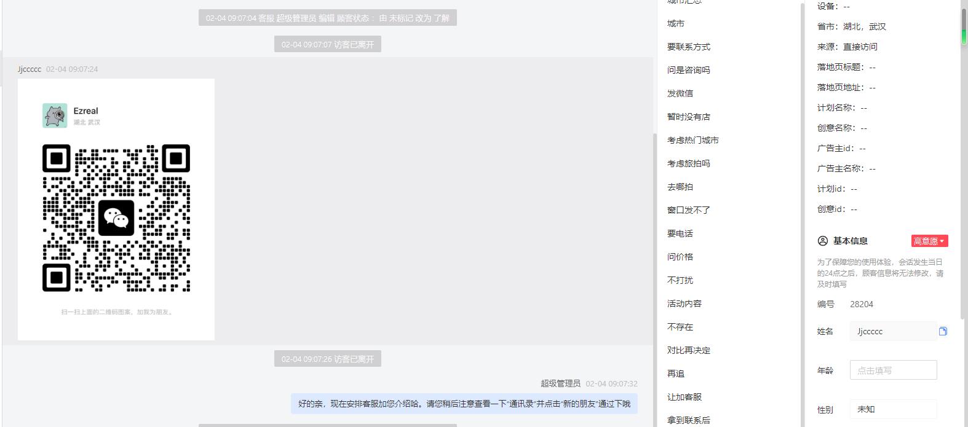Select quick reply 拿到联系方式后
The image size is (968, 427).
pyautogui.click(x=689, y=420)
